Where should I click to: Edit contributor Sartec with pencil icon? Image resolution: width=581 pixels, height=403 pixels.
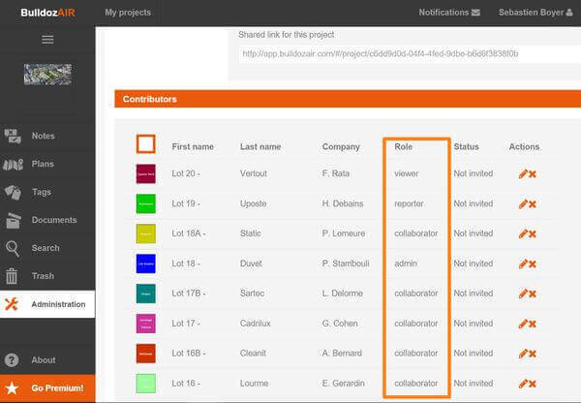[523, 294]
